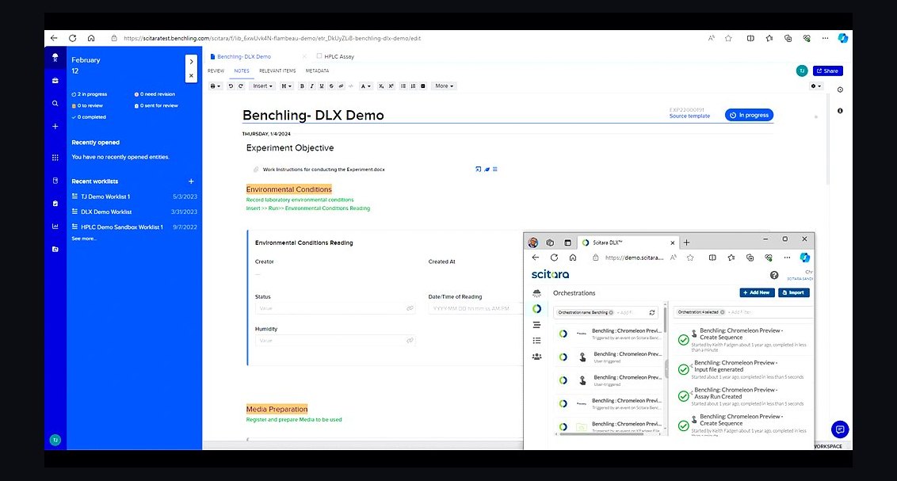Open the Source template link

click(689, 116)
